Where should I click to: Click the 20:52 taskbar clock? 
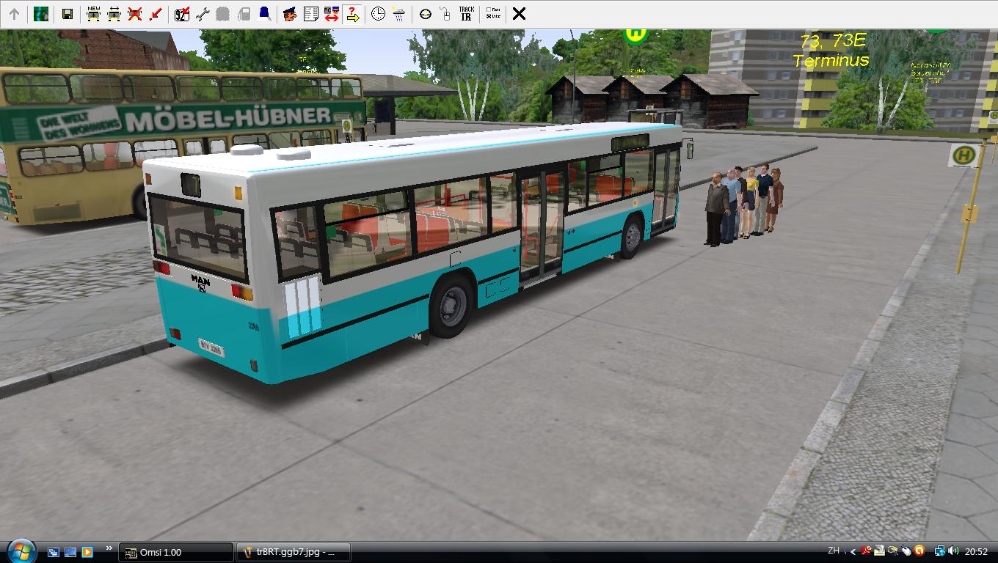pyautogui.click(x=977, y=552)
